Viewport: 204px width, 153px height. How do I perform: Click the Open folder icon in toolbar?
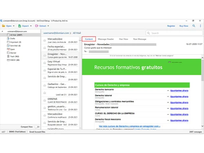point(4,26)
